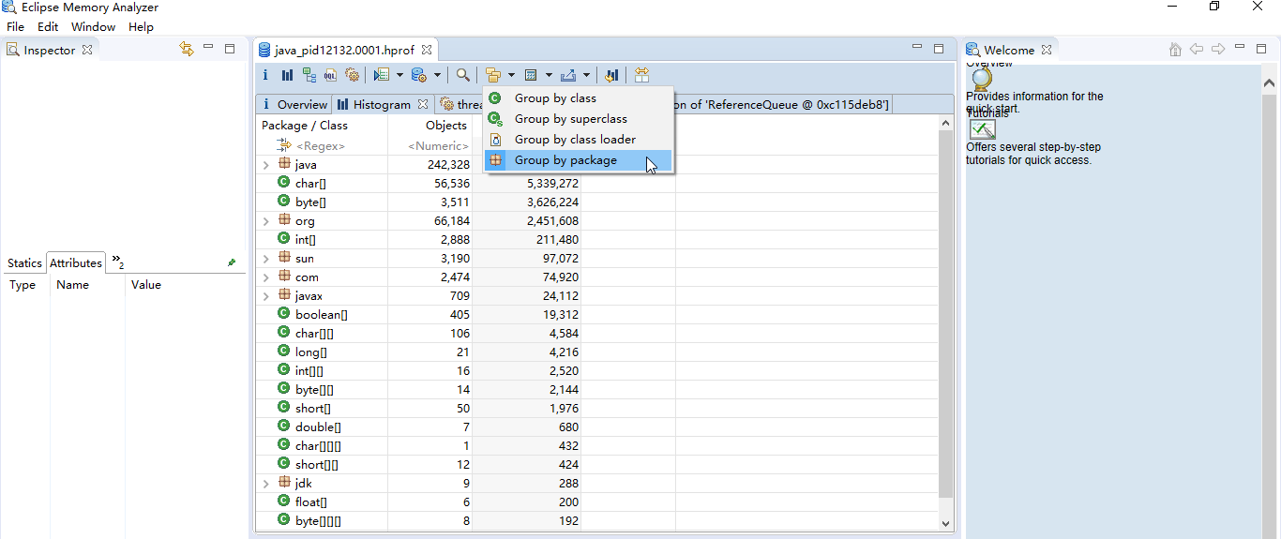Screen dimensions: 1281x539
Task: Switch to the Statics tab in Inspector
Action: click(x=24, y=263)
